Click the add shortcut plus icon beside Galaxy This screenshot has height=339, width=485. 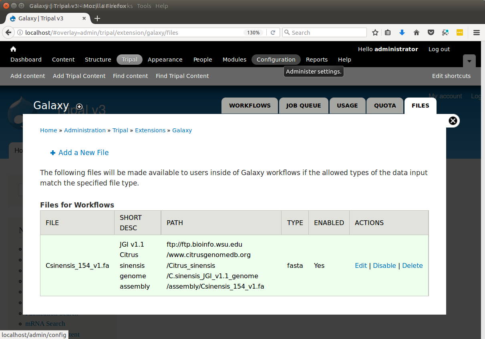[79, 106]
